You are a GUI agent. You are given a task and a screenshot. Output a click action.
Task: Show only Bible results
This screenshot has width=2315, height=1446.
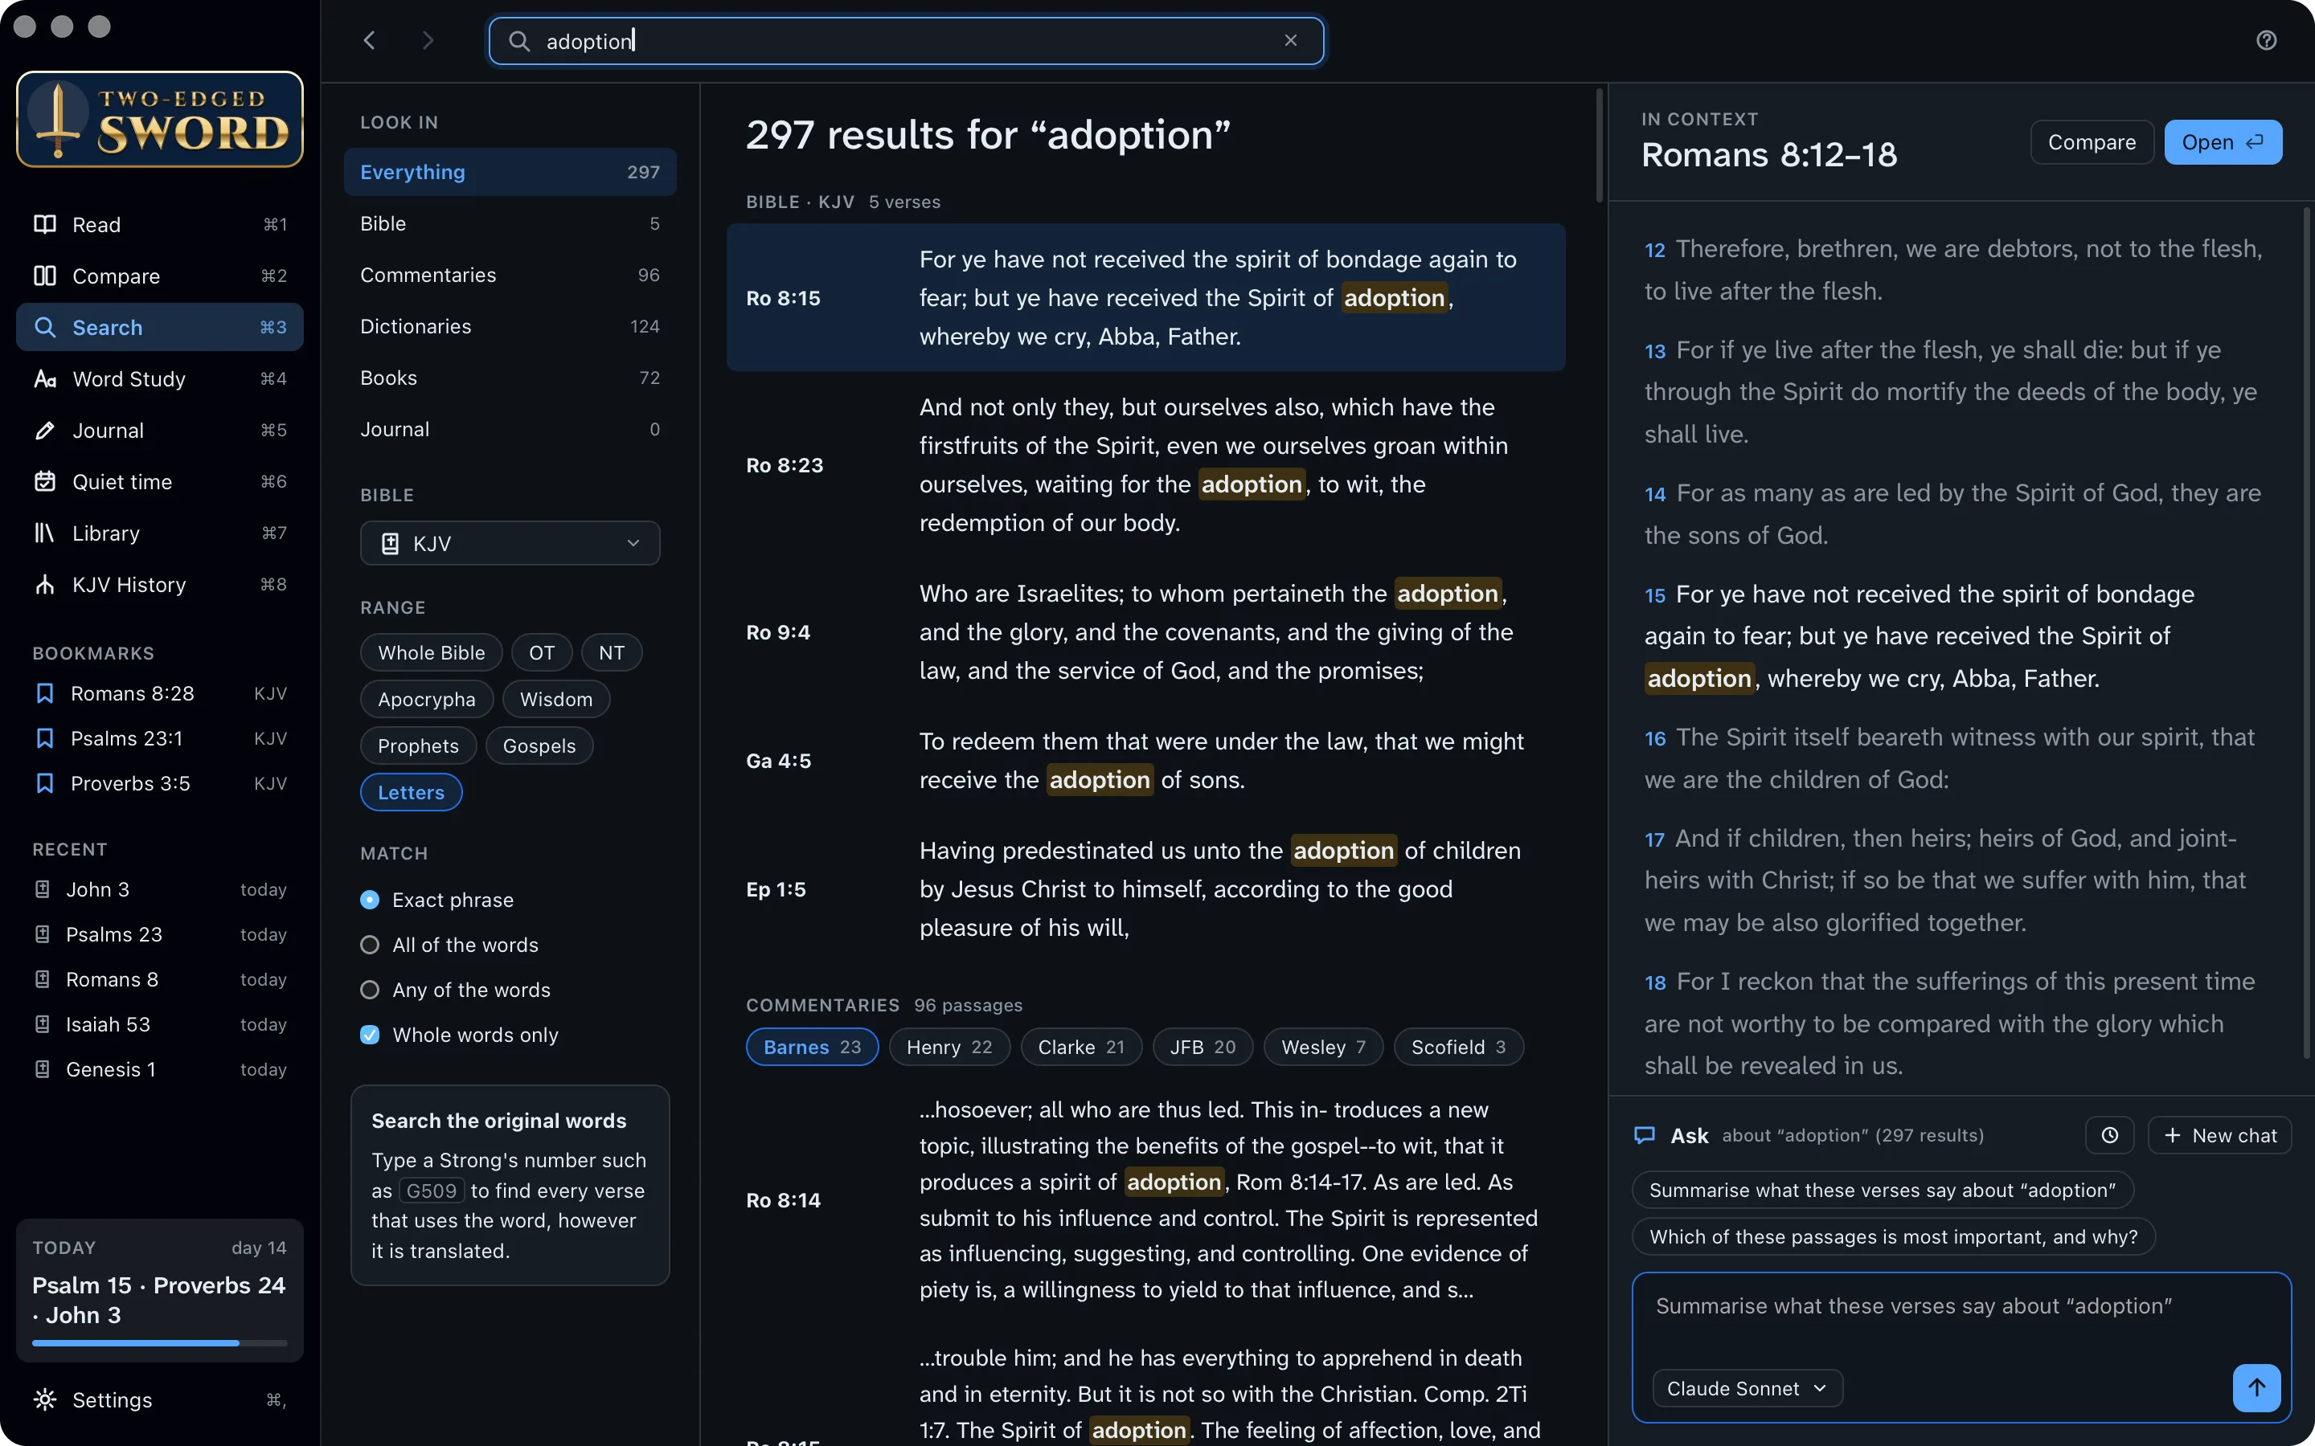point(510,224)
